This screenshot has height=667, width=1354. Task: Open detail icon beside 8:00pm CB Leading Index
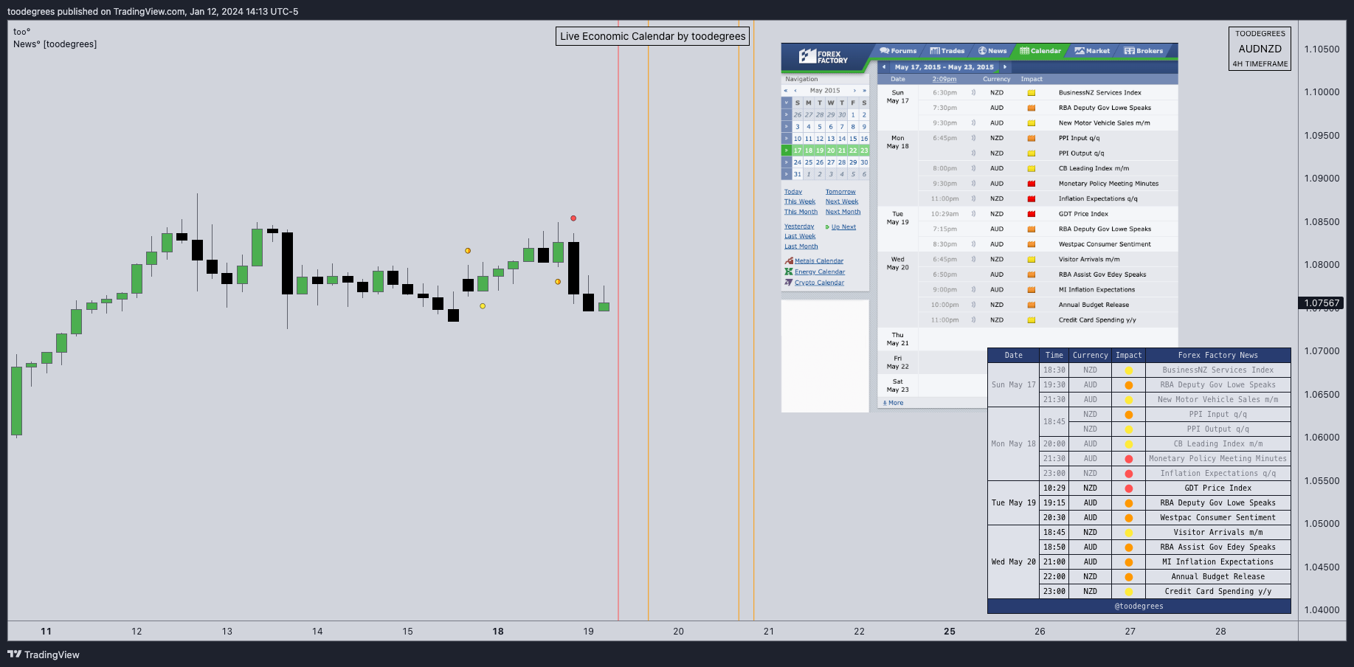coord(973,168)
